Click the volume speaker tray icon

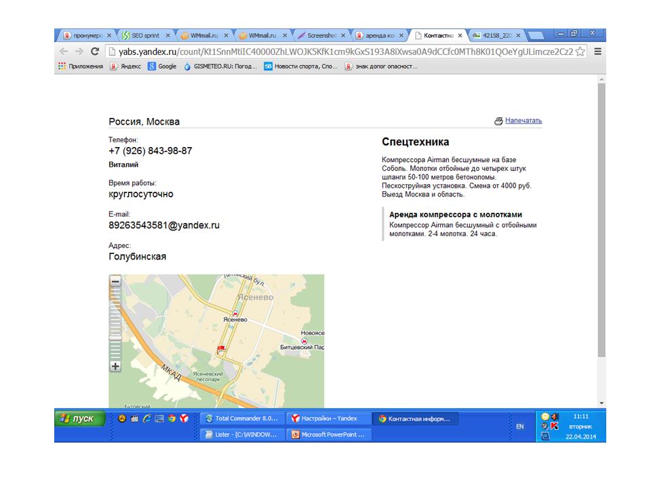click(x=555, y=416)
